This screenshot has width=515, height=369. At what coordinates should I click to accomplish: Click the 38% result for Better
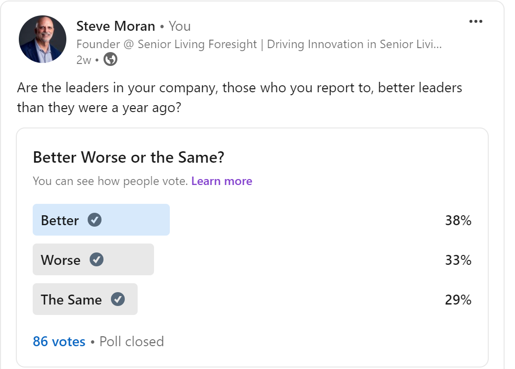point(458,220)
